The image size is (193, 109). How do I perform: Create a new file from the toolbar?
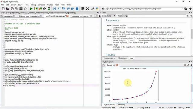pyautogui.click(x=3, y=9)
